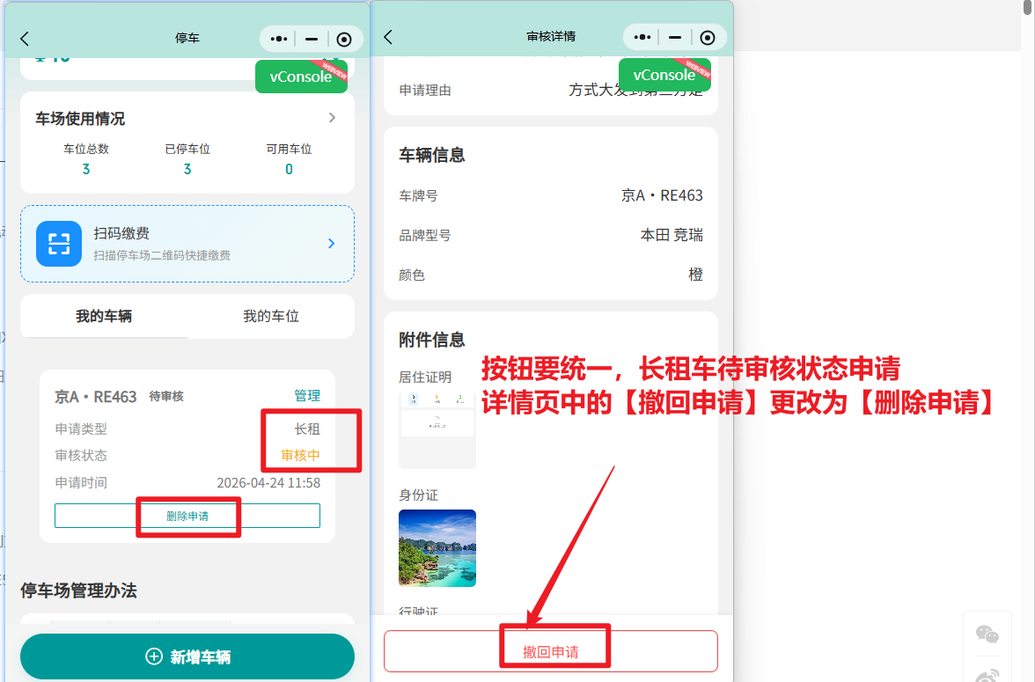Click the scan QR code payment icon

[x=59, y=244]
